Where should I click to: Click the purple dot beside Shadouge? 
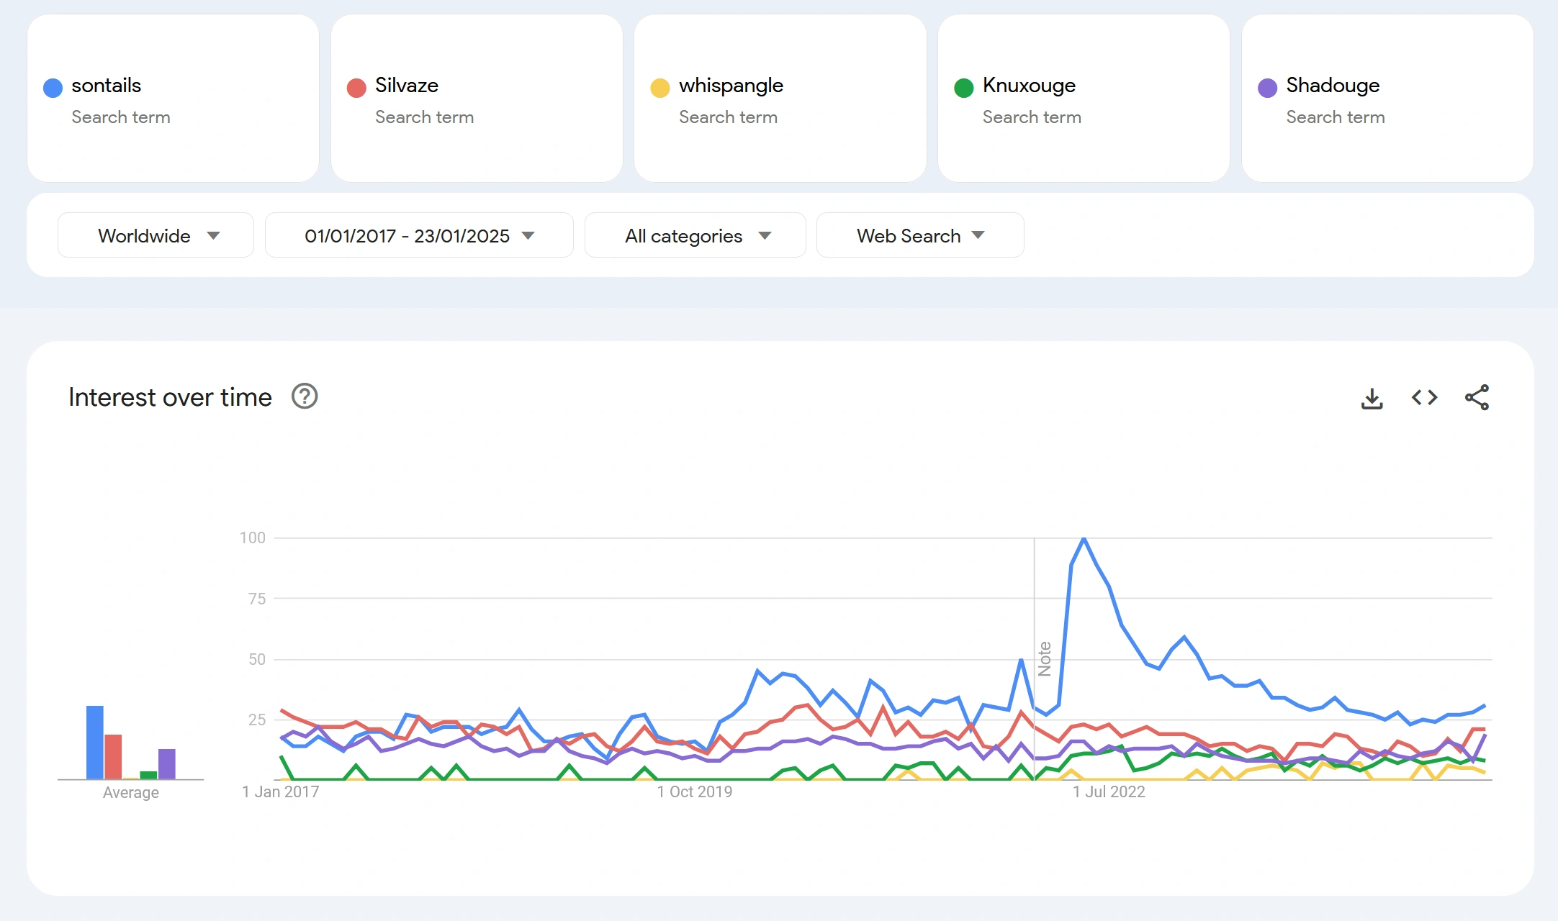(x=1268, y=88)
